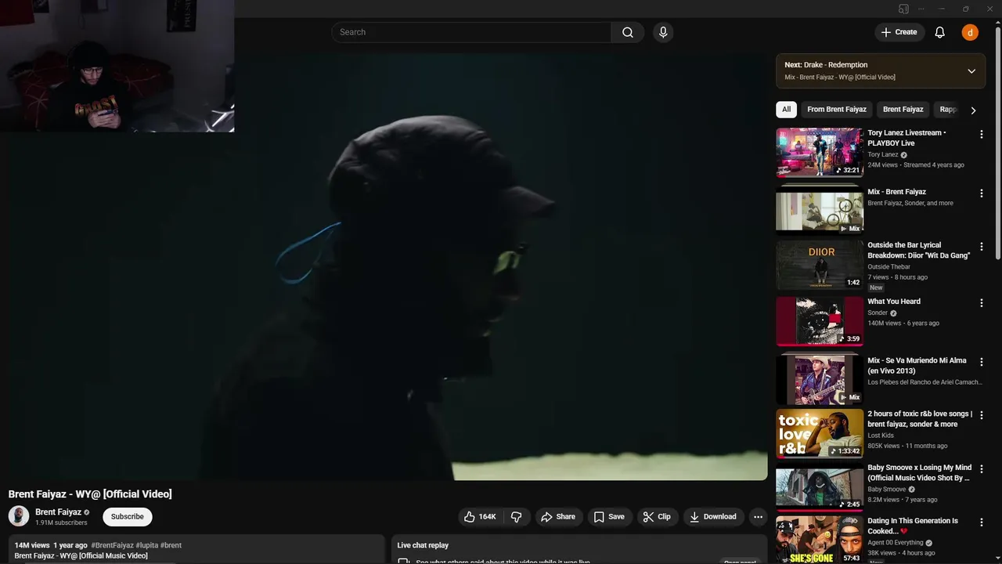Open the notifications bell
This screenshot has width=1002, height=564.
(939, 32)
